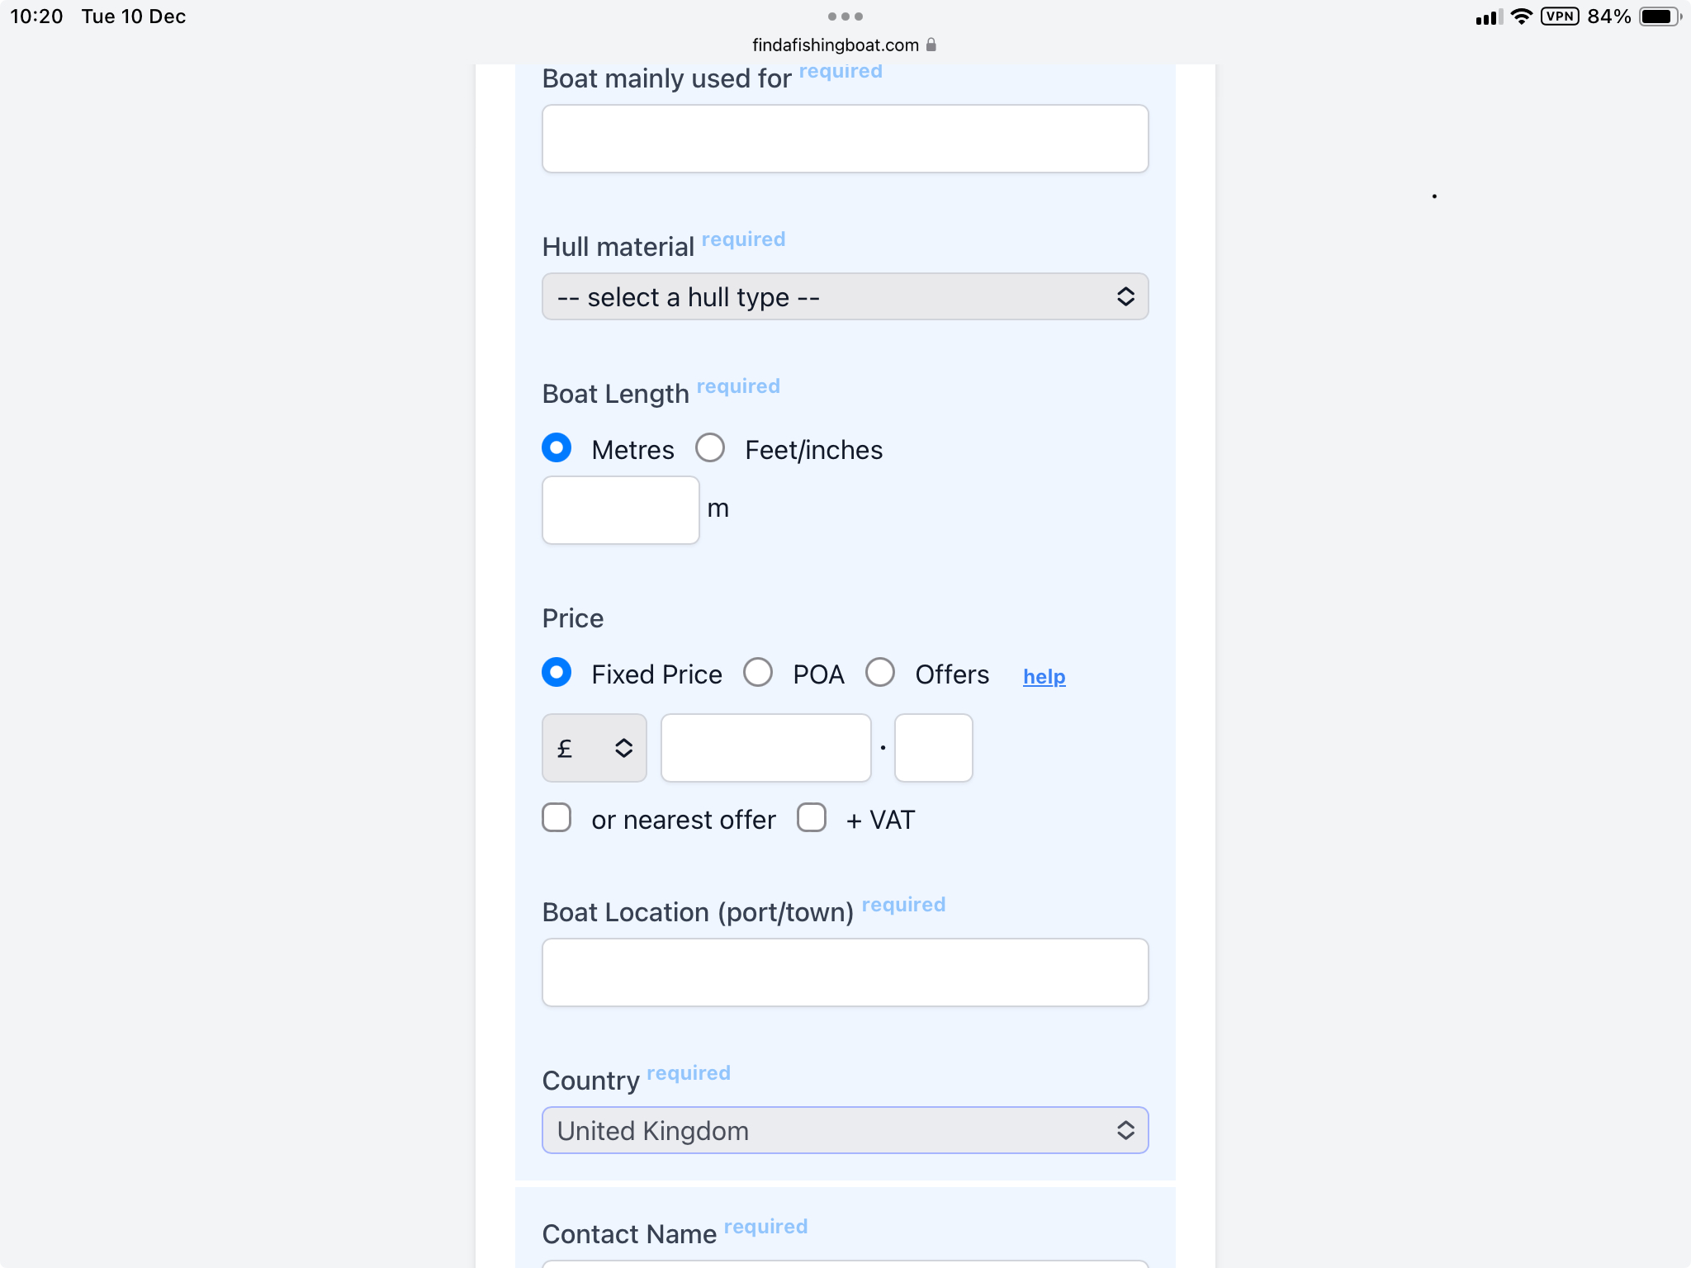The image size is (1691, 1268).
Task: Tap the Wi-Fi status icon
Action: coord(1521,17)
